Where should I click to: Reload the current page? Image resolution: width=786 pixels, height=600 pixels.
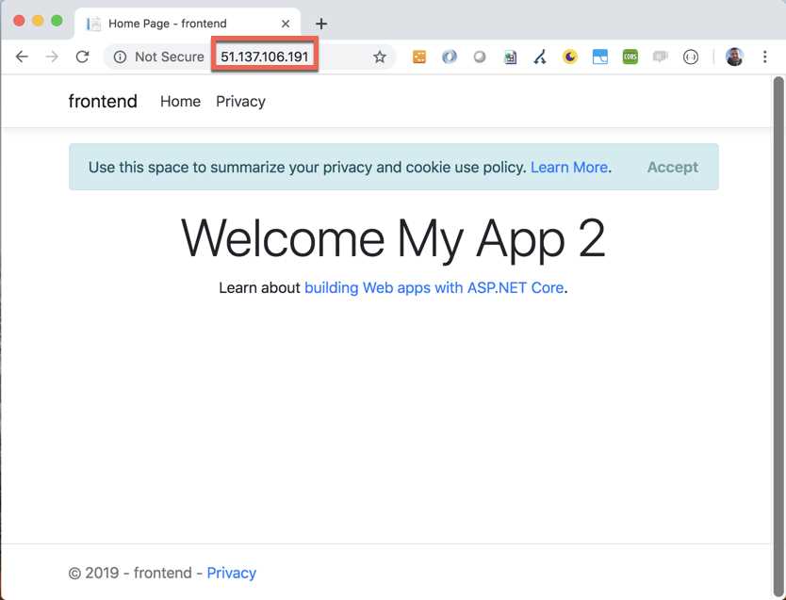[82, 57]
